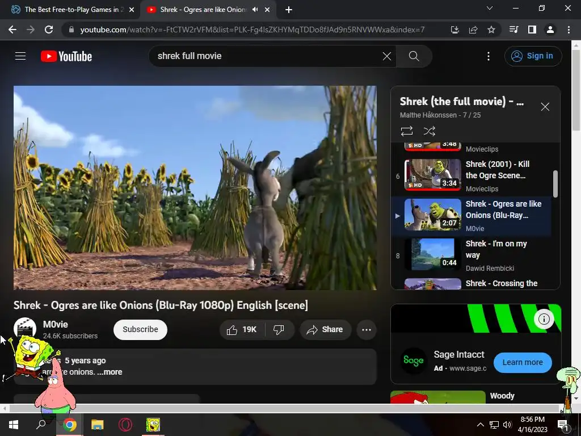The width and height of the screenshot is (581, 436).
Task: Open Shrek - Crossing the playlist item
Action: (x=471, y=284)
